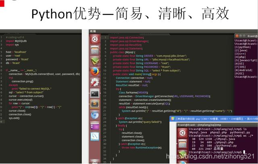Select the user 'root' line in Python code

click(13, 56)
